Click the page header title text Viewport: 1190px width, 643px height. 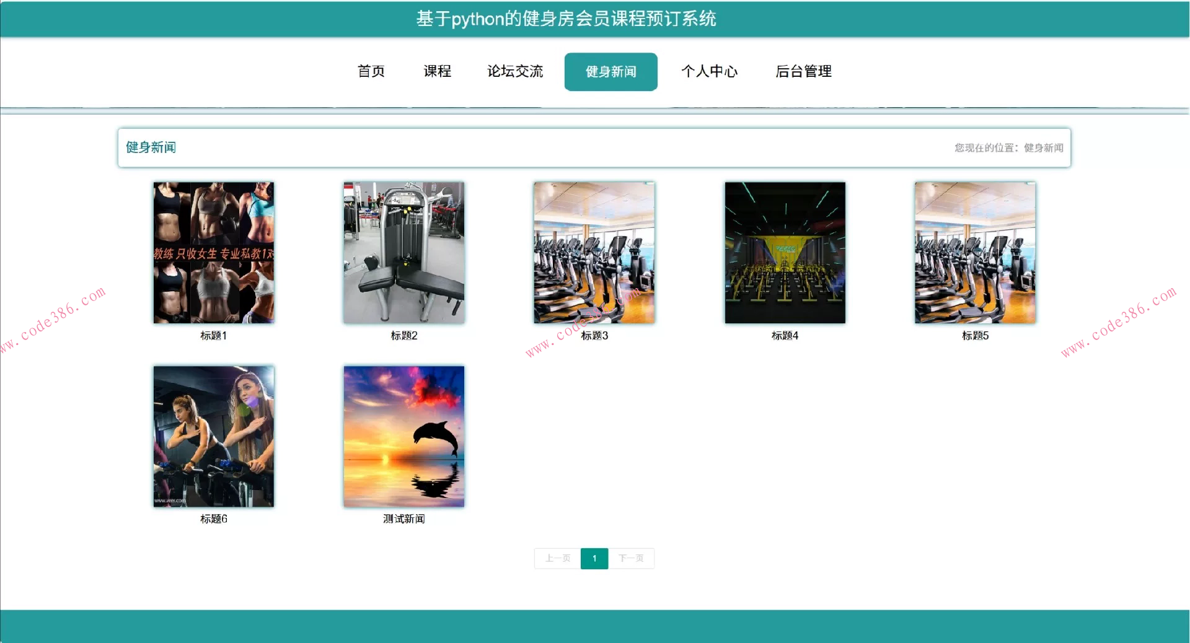pyautogui.click(x=566, y=18)
